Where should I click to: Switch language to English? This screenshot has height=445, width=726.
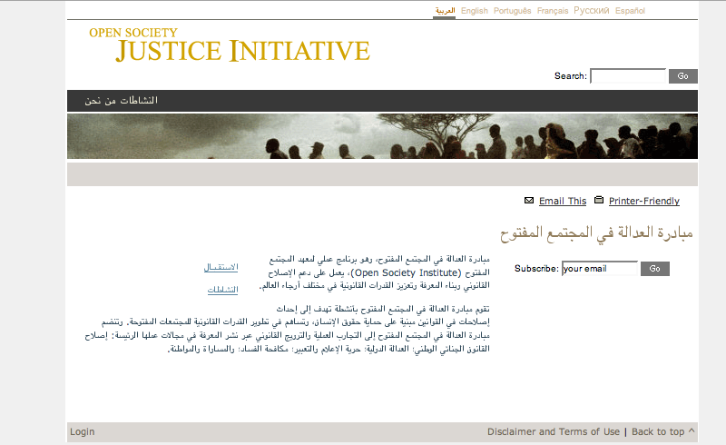[474, 11]
